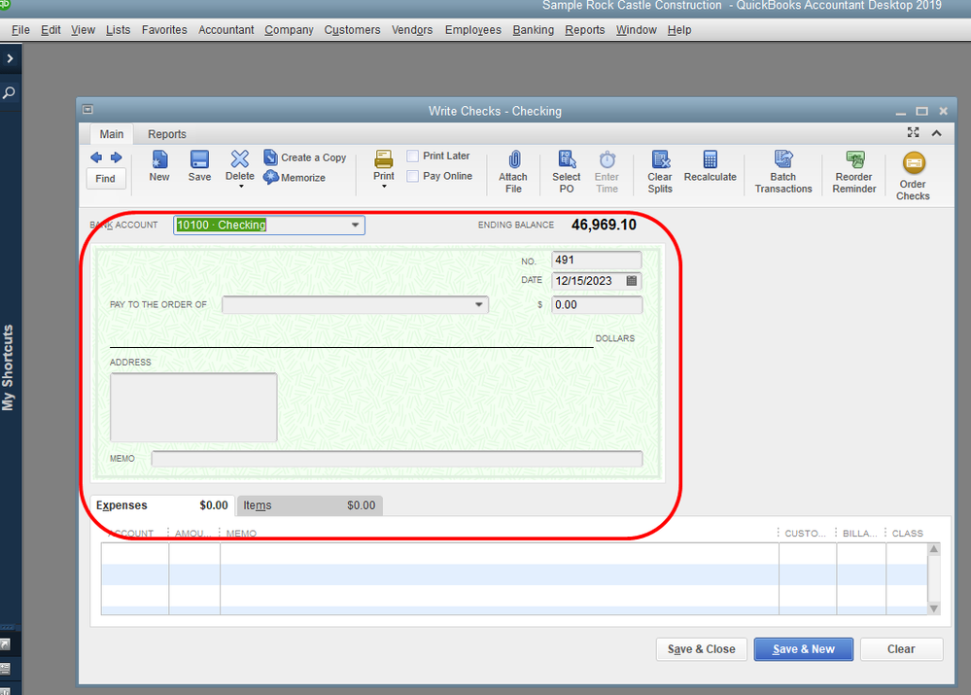
Task: Open Select PO
Action: tap(566, 172)
